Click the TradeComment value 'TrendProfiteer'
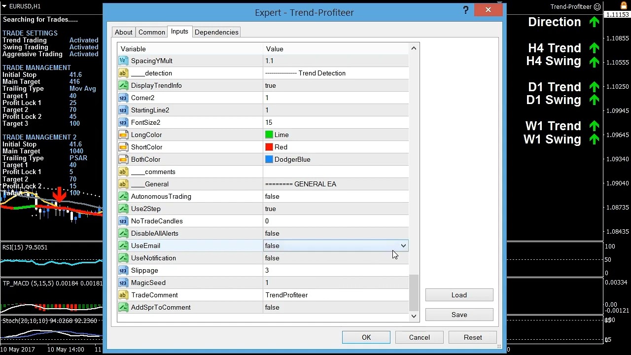 pos(286,295)
